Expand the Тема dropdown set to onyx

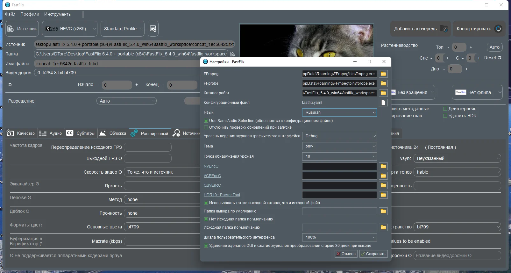pos(339,146)
